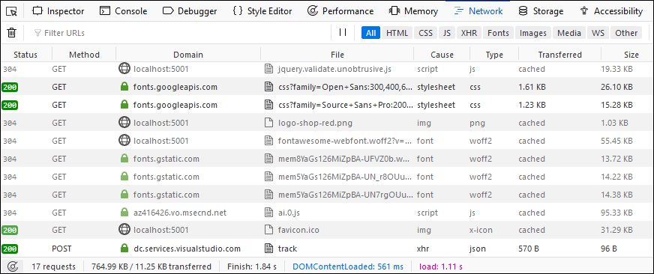The image size is (654, 274).
Task: Click the performance analysis stopwatch icon
Action: [x=13, y=267]
